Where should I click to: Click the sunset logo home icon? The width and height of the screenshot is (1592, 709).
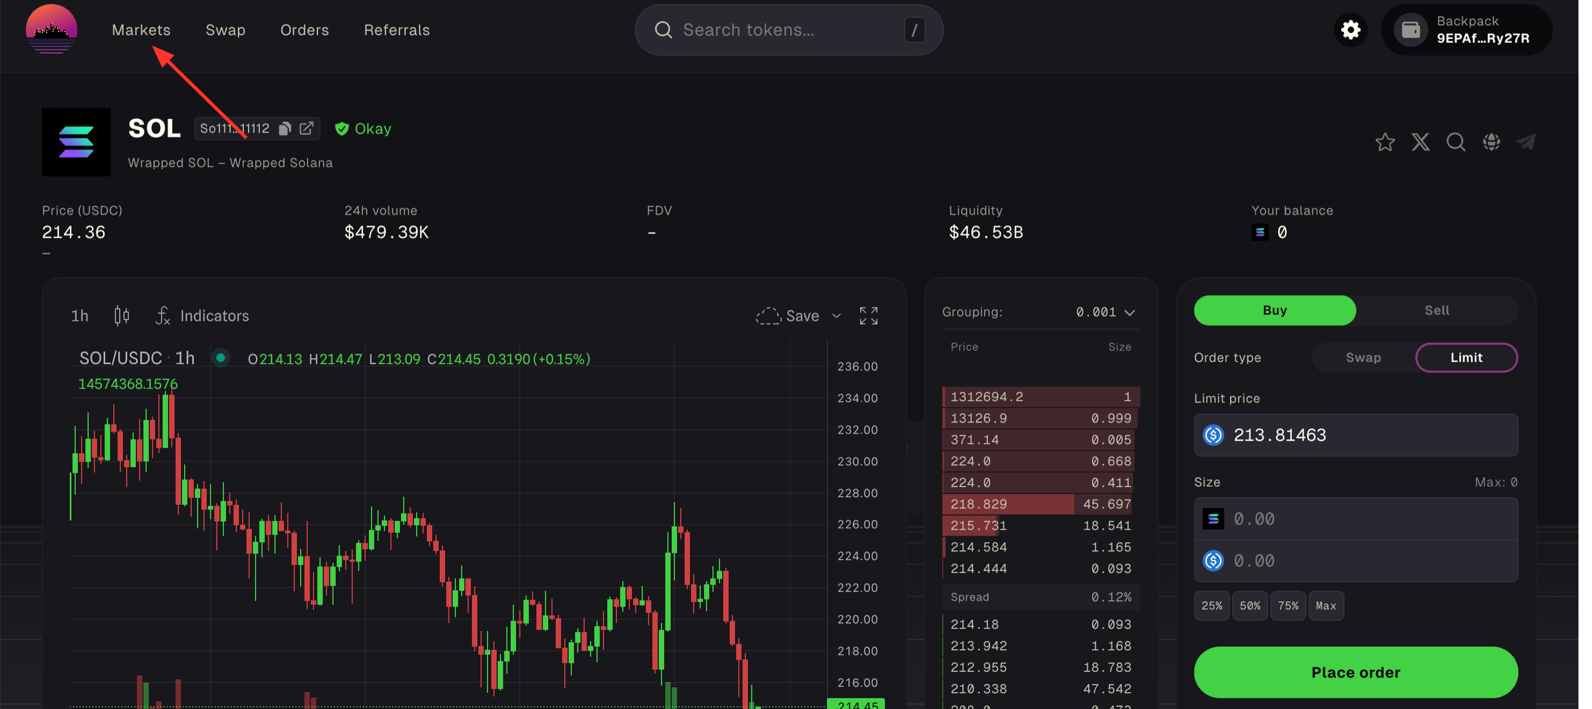point(52,29)
